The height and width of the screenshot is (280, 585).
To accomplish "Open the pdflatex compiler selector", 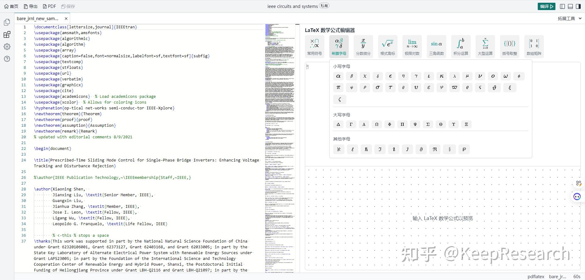I will [x=536, y=276].
